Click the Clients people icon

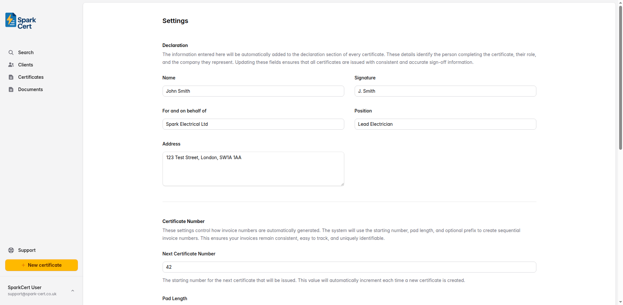(11, 65)
